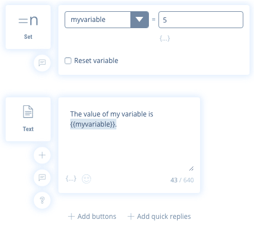Image resolution: width=254 pixels, height=229 pixels.
Task: Click the value field containing 5
Action: click(x=201, y=20)
